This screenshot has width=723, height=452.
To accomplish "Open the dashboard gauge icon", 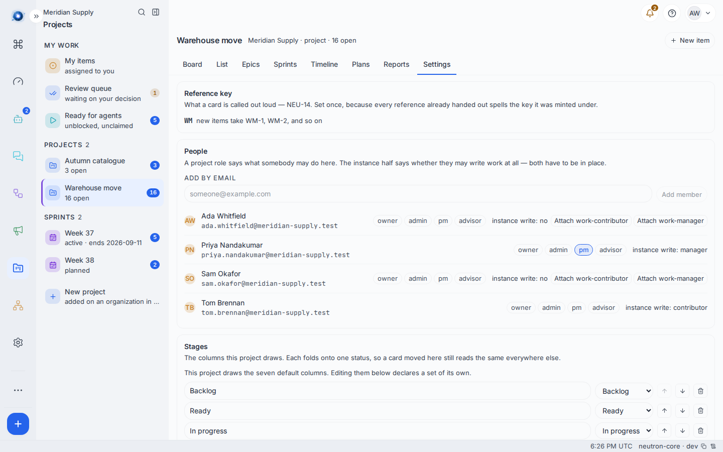I will [18, 81].
